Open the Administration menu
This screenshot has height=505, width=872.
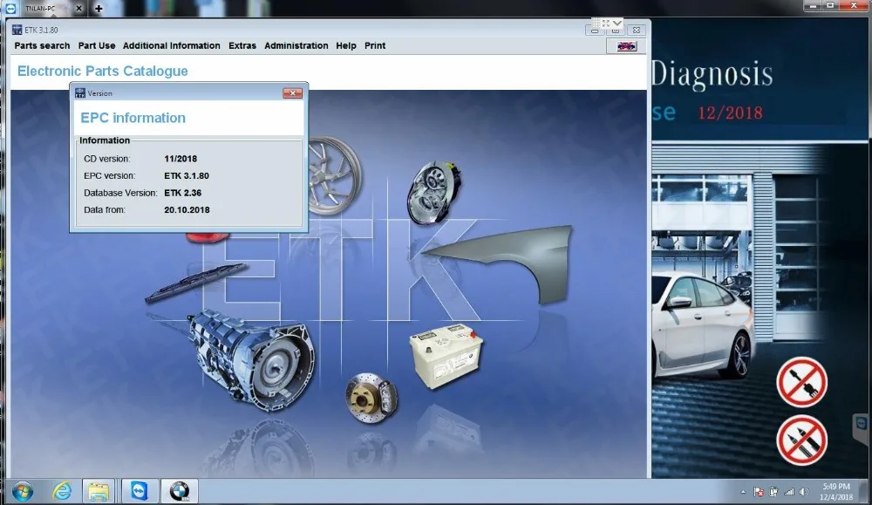point(296,45)
